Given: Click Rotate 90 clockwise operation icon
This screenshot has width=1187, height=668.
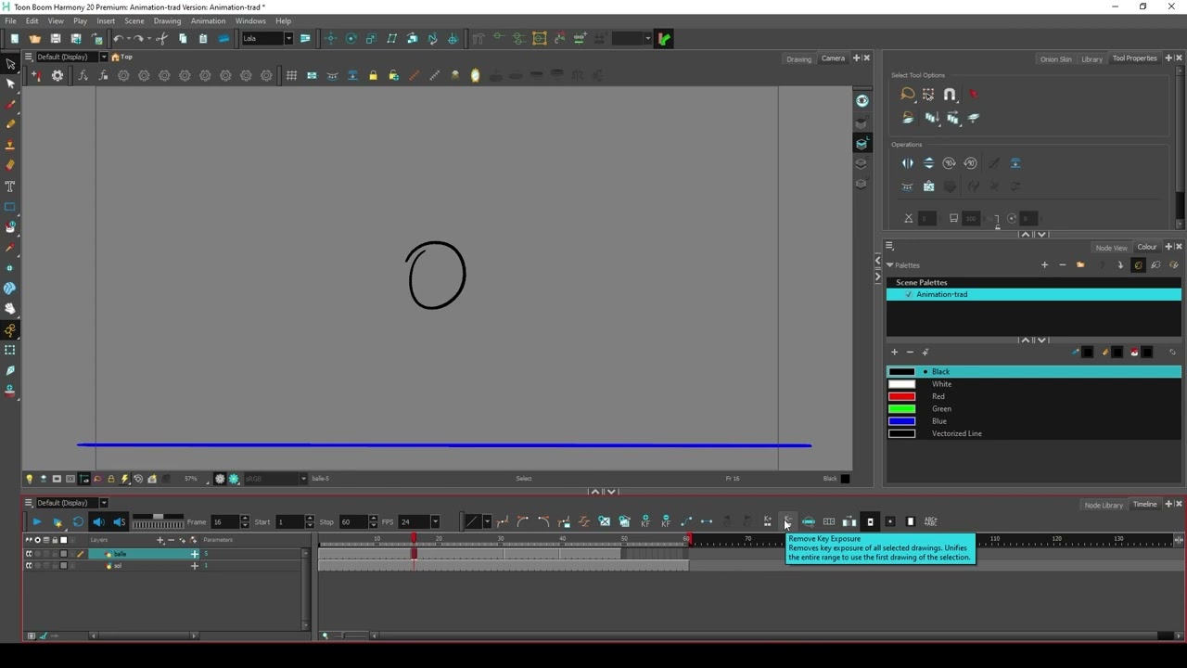Looking at the screenshot, I should (x=949, y=163).
